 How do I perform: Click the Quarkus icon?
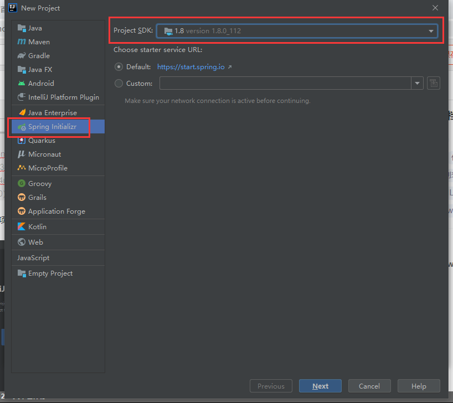pyautogui.click(x=22, y=141)
